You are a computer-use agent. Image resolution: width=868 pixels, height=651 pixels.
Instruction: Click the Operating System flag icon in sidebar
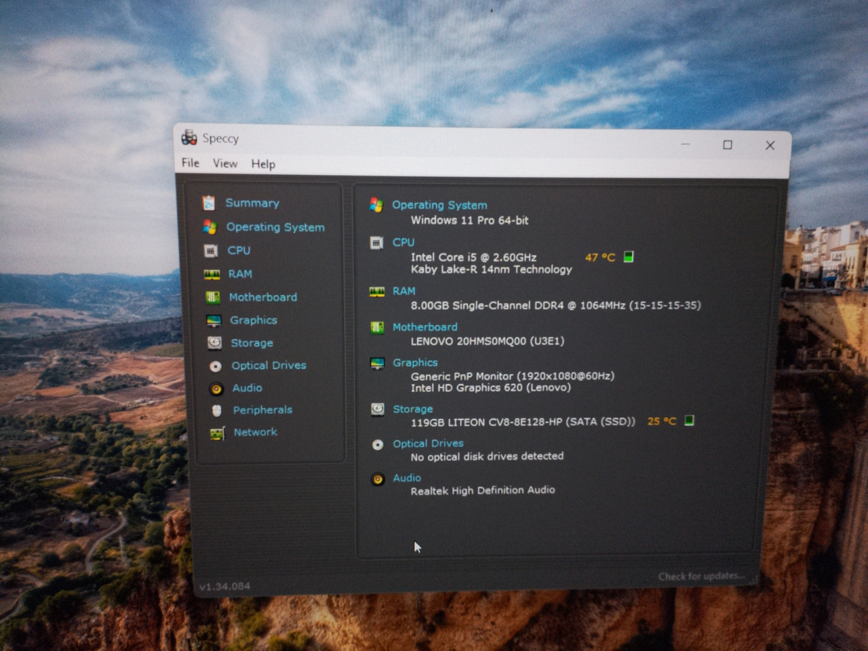click(x=210, y=227)
